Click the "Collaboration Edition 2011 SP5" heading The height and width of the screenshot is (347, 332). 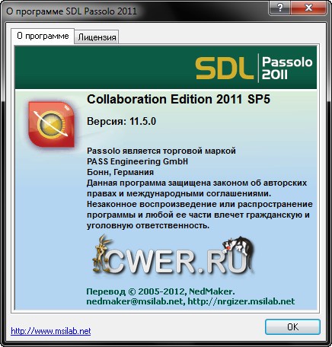click(178, 99)
